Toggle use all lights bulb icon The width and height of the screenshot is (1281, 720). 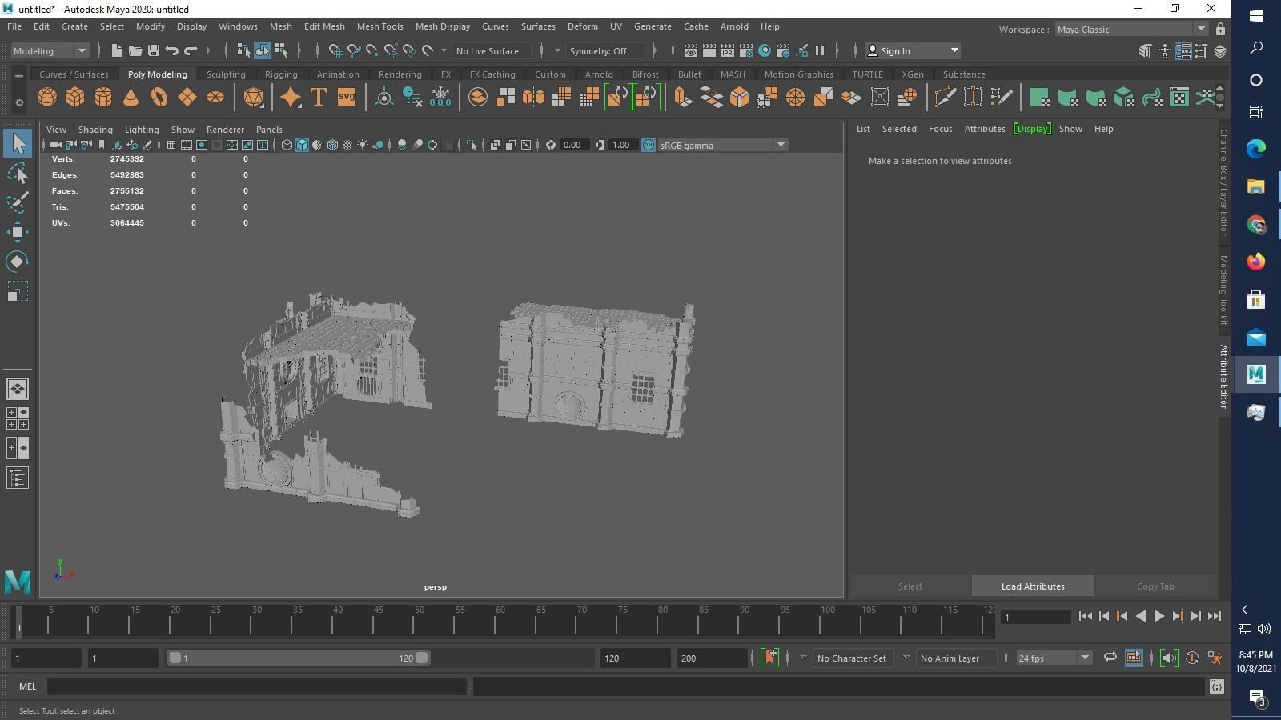tap(363, 145)
